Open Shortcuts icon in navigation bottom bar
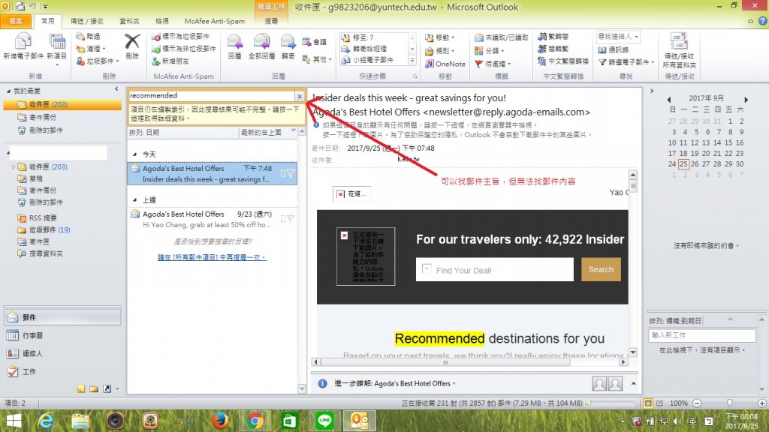This screenshot has height=432, width=769. tap(107, 389)
